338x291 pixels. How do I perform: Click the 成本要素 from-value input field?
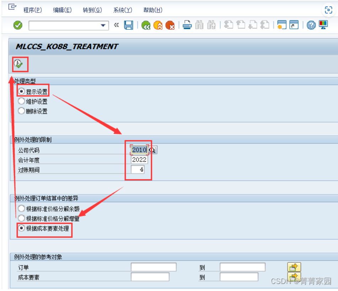pyautogui.click(x=150, y=277)
